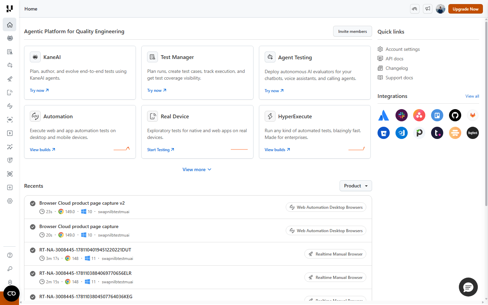
Task: Open the help question mark icon
Action: pos(10,255)
